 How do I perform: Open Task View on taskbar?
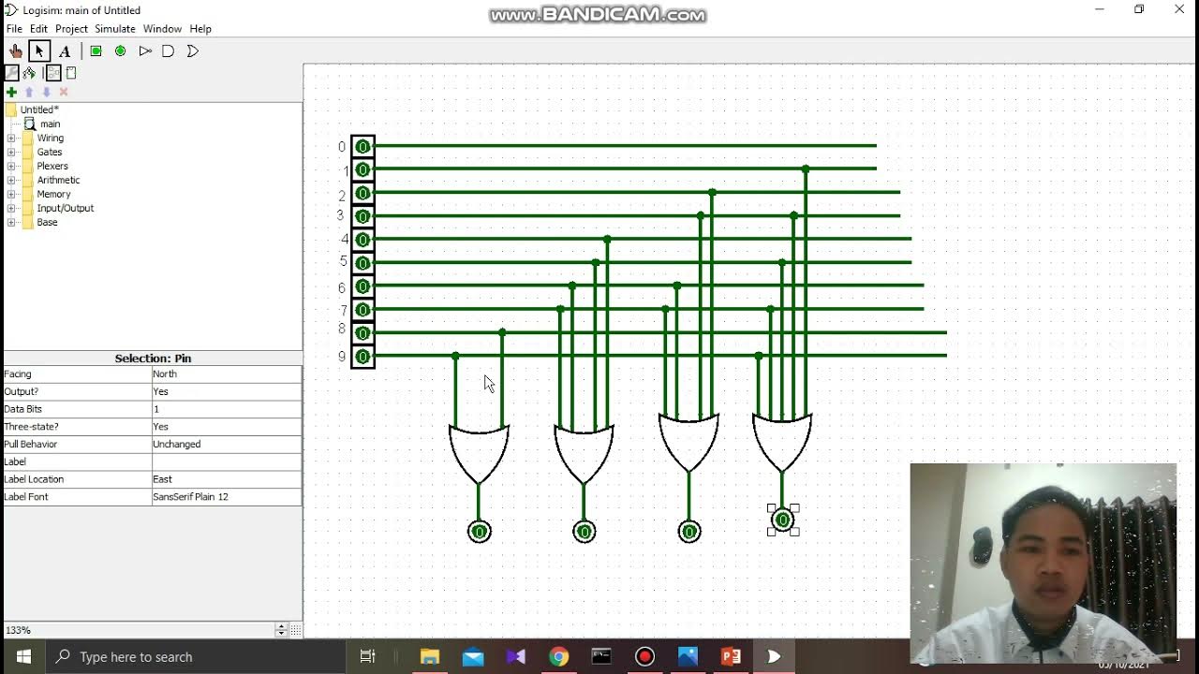[x=367, y=656]
